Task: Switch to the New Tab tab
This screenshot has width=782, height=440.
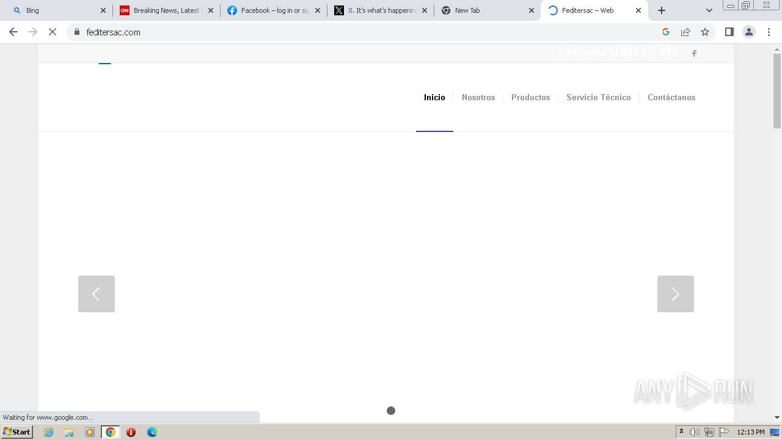Action: (x=488, y=10)
